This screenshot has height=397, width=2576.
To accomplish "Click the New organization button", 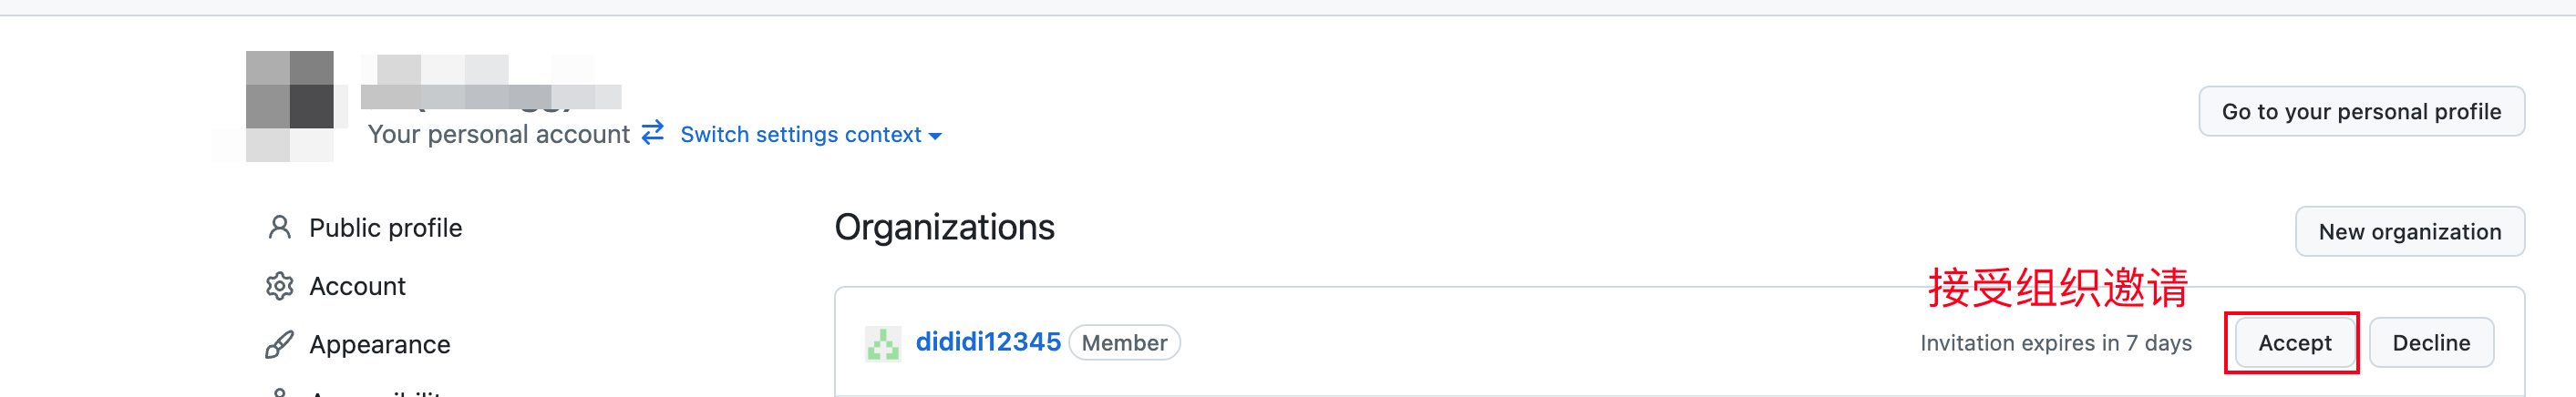I will 2408,232.
